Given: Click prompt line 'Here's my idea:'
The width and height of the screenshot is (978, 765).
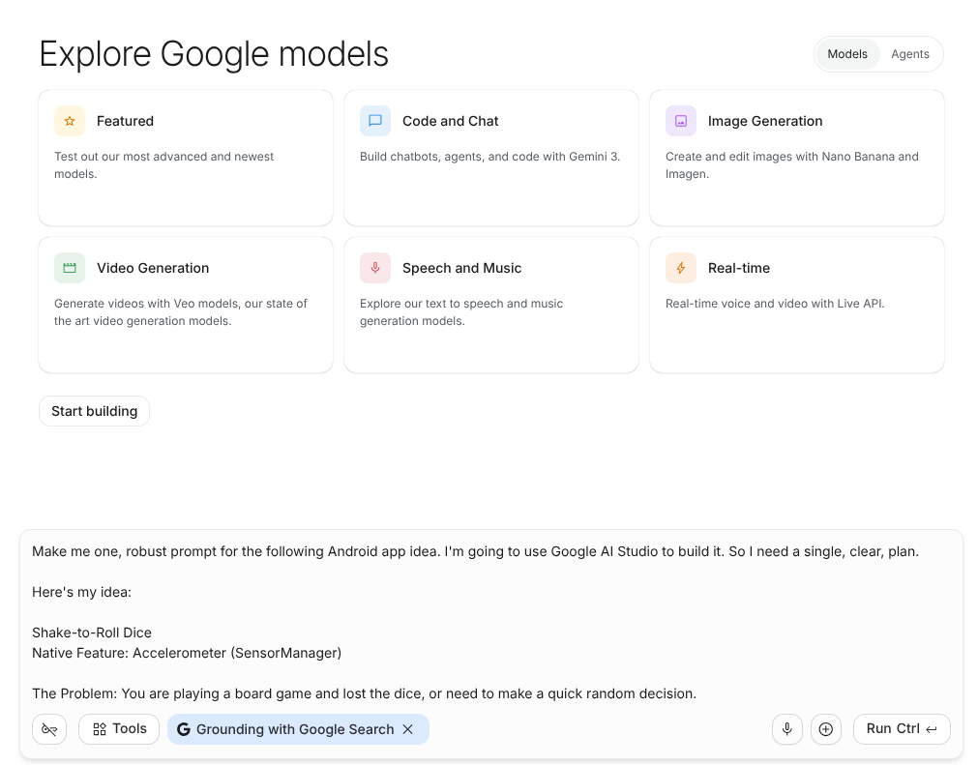Looking at the screenshot, I should [81, 592].
